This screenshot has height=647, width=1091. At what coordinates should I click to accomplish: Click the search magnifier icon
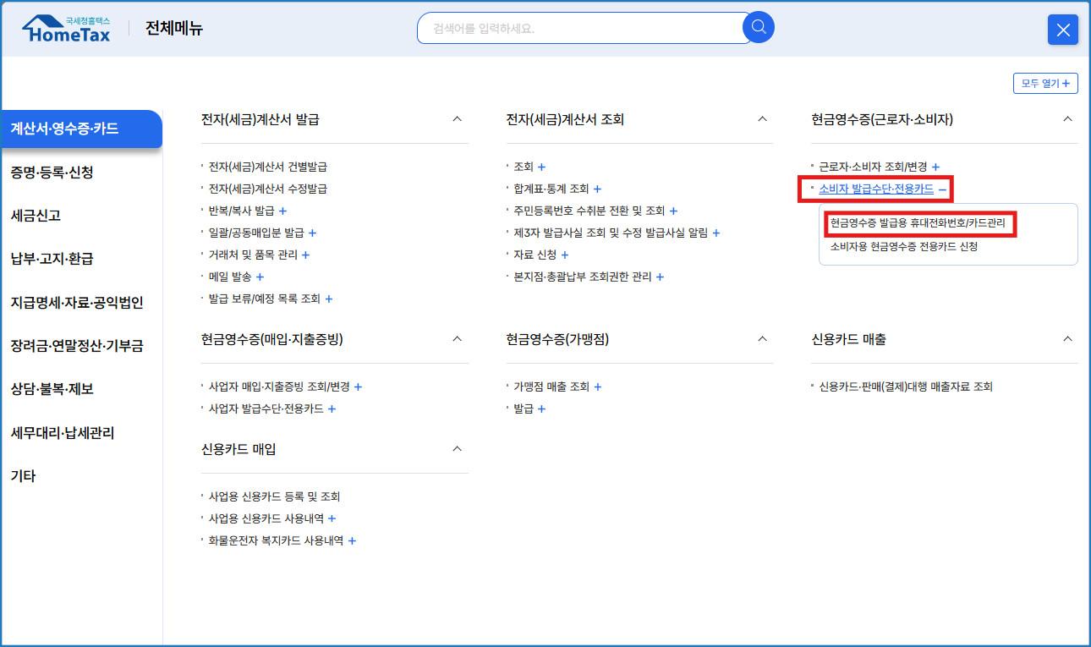[x=758, y=27]
